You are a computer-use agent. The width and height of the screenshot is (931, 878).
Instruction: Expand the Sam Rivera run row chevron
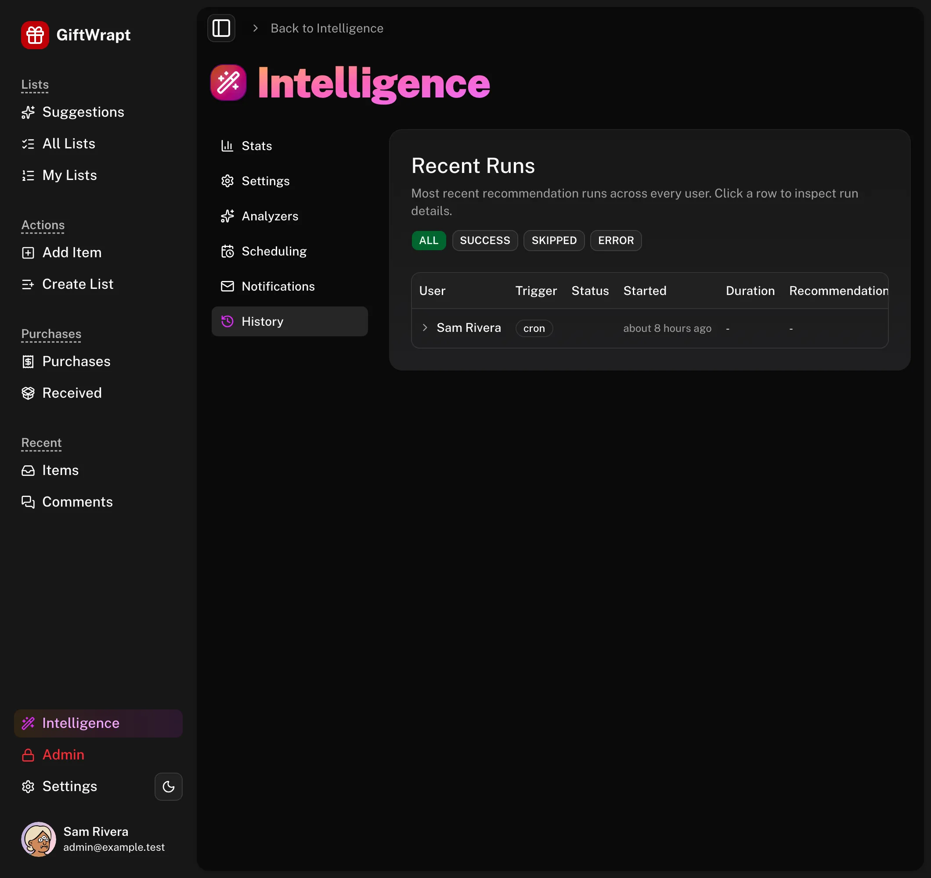coord(425,328)
